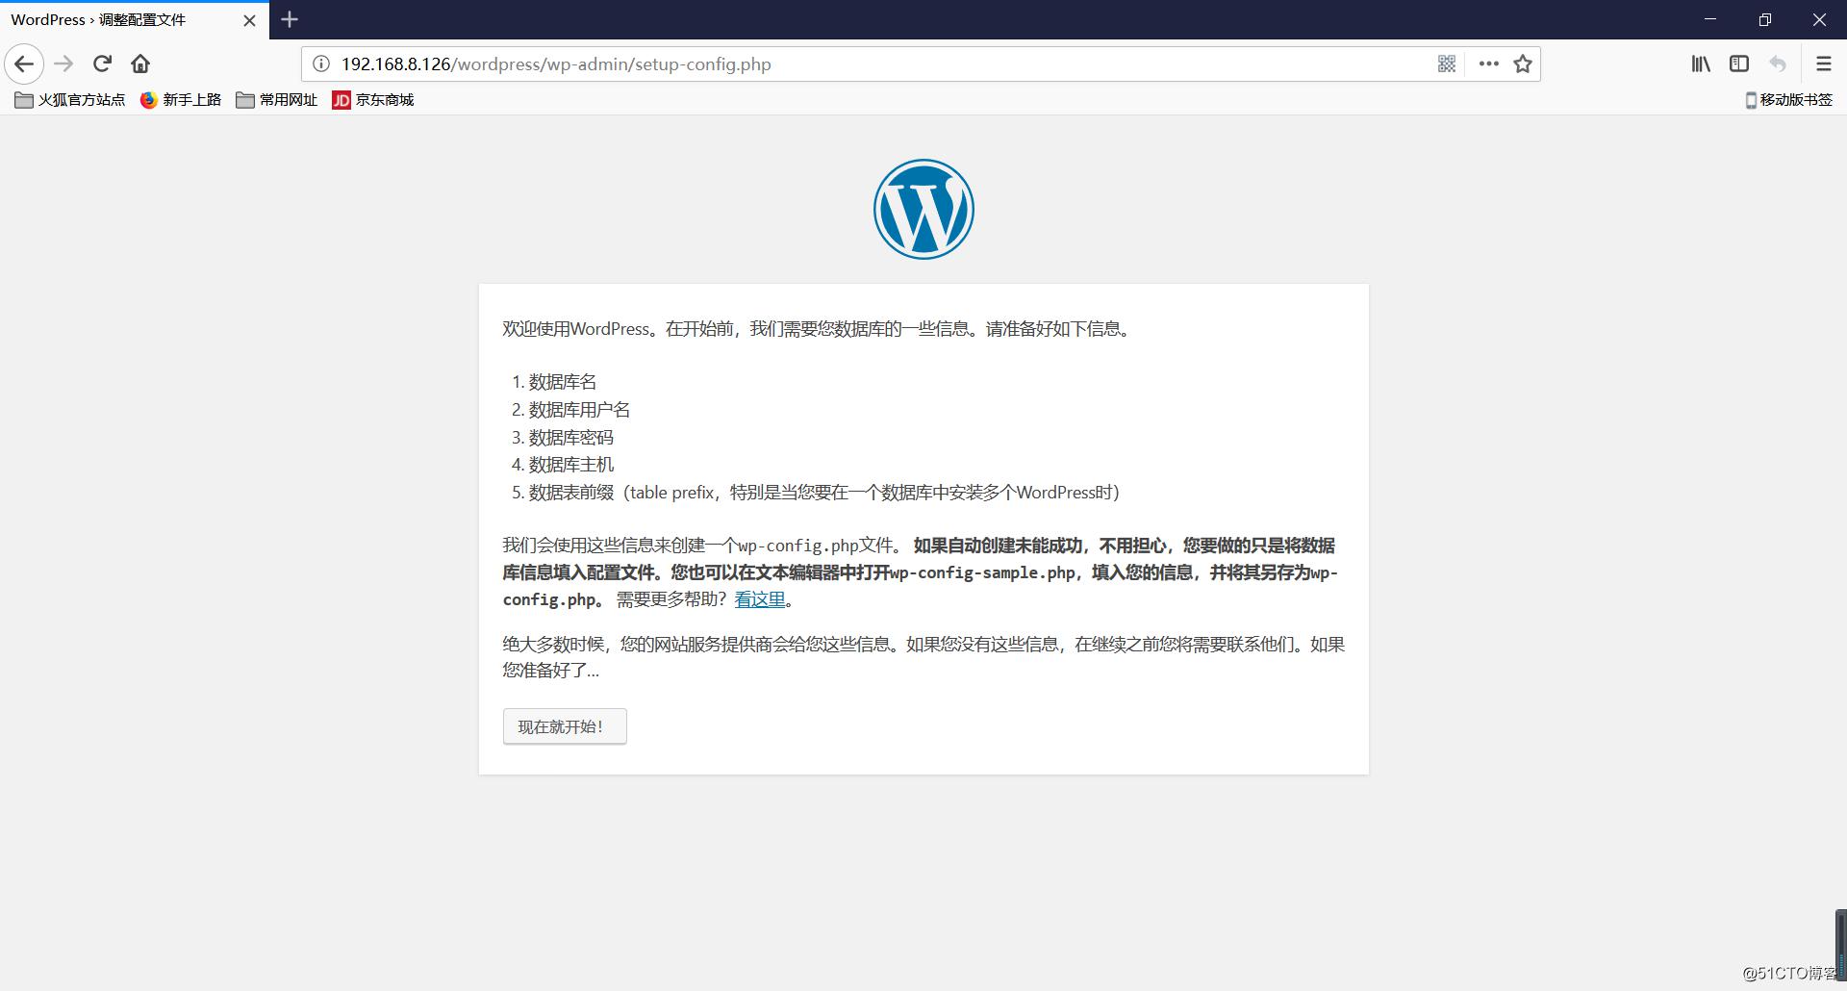
Task: Close the browser window
Action: pyautogui.click(x=1819, y=19)
